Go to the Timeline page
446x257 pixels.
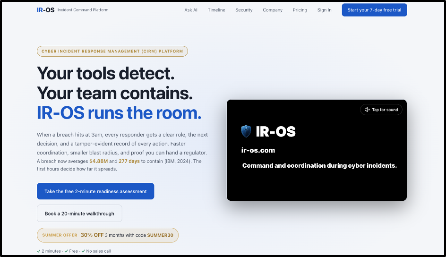pyautogui.click(x=216, y=10)
